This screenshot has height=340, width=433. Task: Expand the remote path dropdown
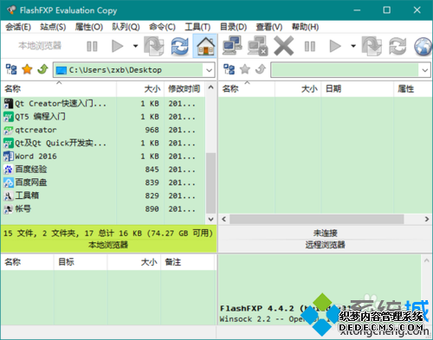[425, 70]
